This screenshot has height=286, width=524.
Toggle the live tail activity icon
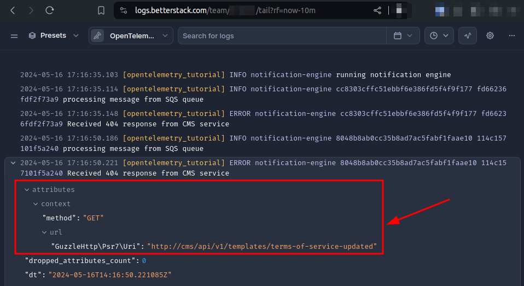pos(468,36)
